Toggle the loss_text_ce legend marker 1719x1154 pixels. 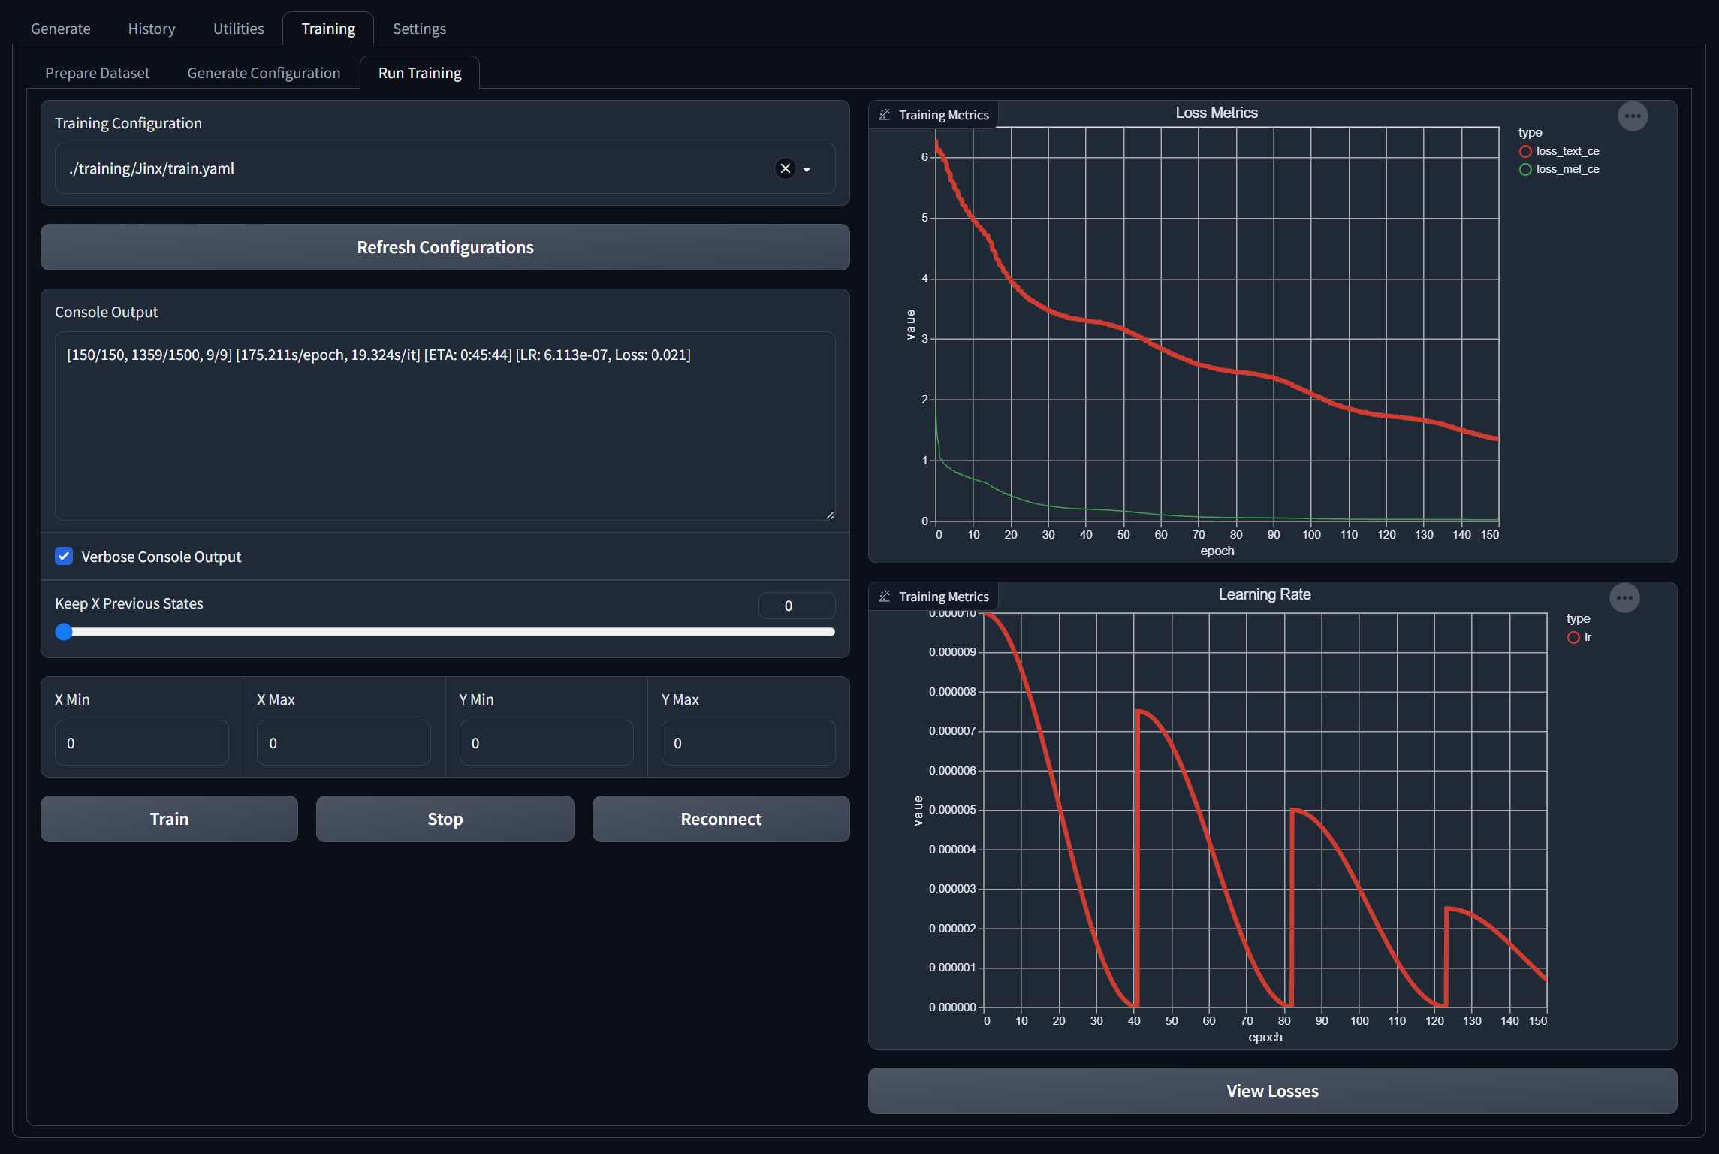point(1525,151)
